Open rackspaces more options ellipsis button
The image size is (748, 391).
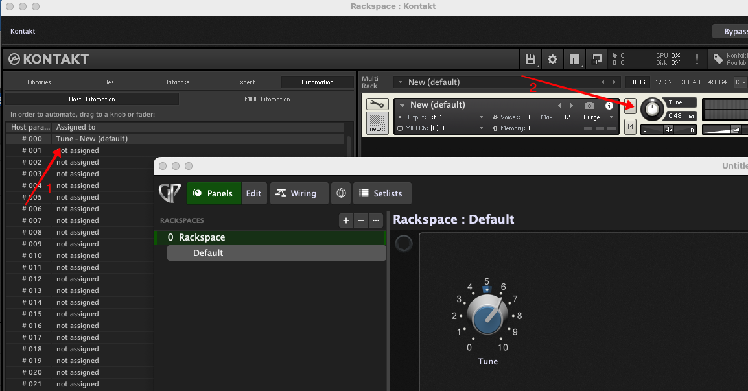coord(376,220)
